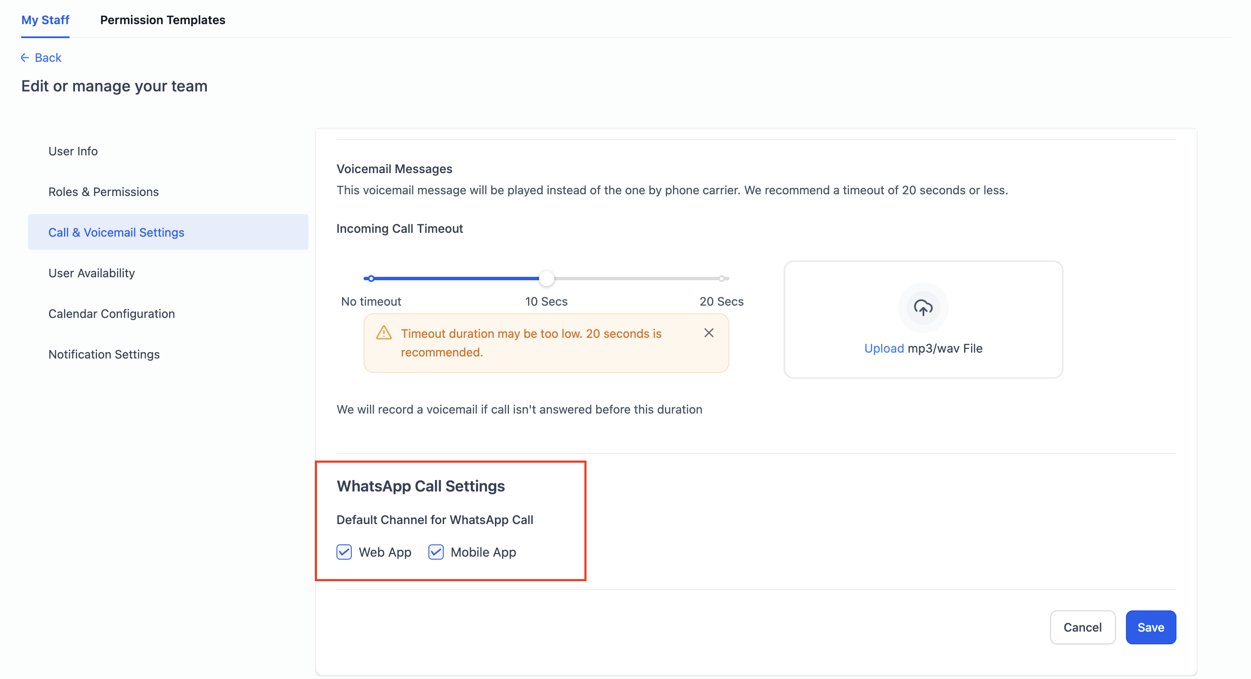This screenshot has height=679, width=1251.
Task: Go to User Availability section
Action: pyautogui.click(x=92, y=273)
